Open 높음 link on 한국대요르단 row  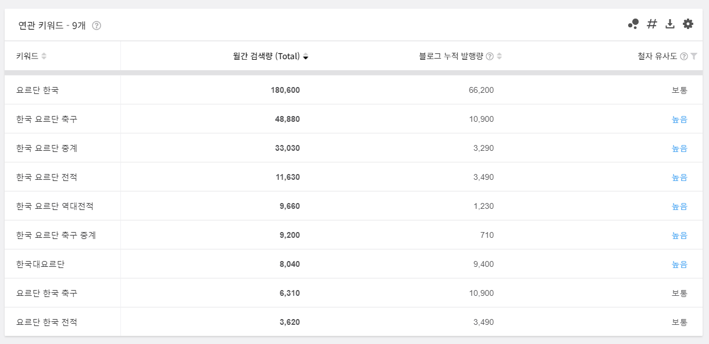click(x=679, y=264)
